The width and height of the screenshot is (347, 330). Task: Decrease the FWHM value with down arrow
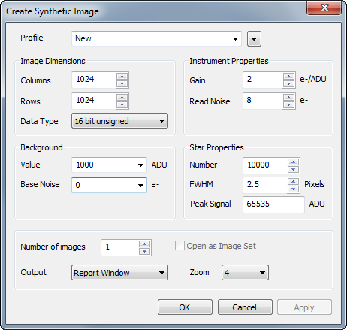[294, 189]
